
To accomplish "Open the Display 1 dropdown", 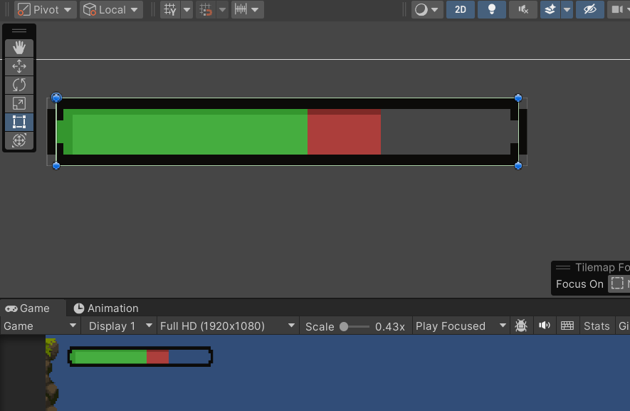I will click(119, 326).
